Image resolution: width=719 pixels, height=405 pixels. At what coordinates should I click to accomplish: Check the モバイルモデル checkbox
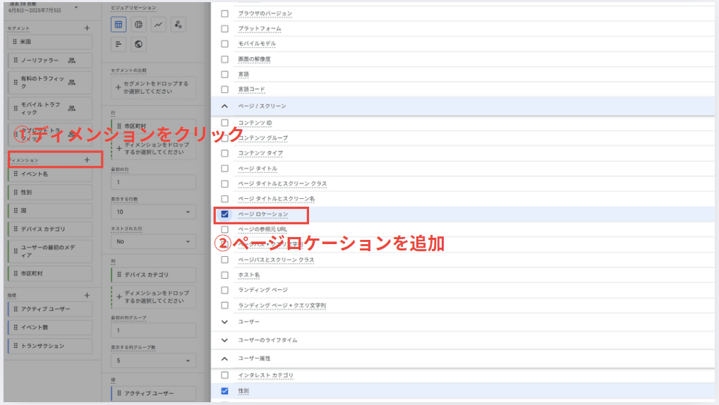tap(224, 44)
